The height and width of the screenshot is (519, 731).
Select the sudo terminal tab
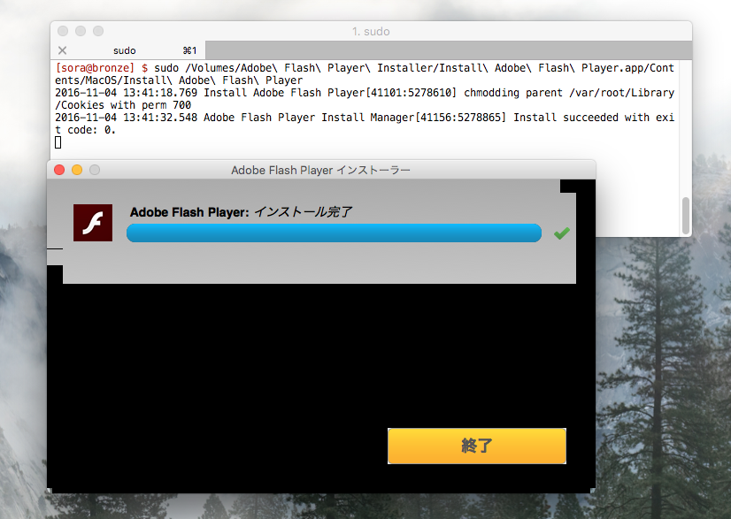click(x=127, y=50)
